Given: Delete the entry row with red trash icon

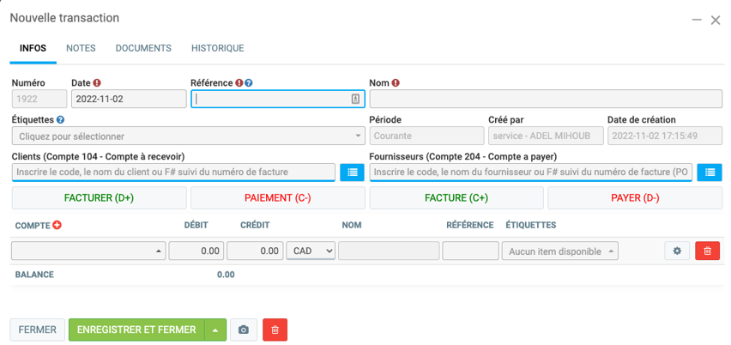Looking at the screenshot, I should (x=707, y=251).
